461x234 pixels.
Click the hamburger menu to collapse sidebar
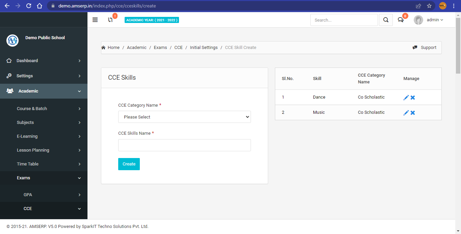(95, 20)
